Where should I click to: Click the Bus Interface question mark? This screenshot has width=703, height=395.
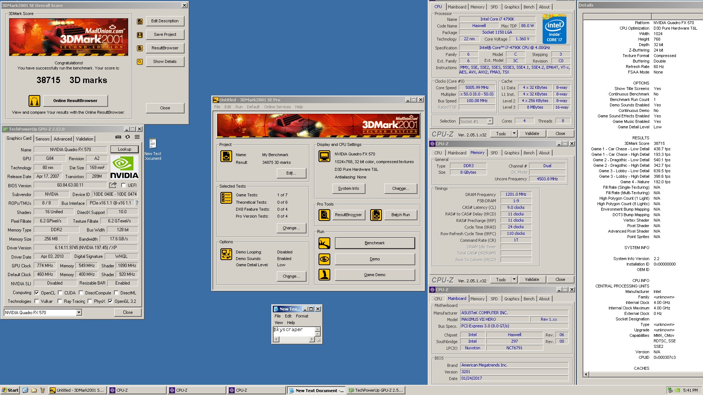click(137, 203)
